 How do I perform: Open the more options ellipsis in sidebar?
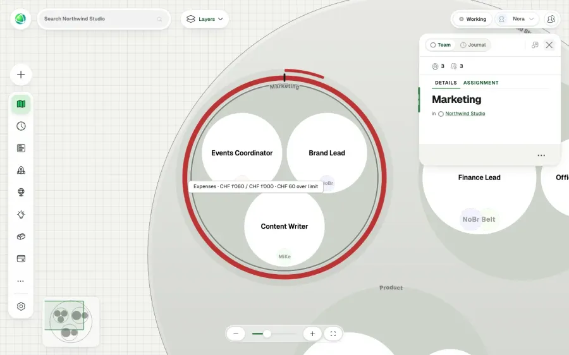pyautogui.click(x=21, y=281)
